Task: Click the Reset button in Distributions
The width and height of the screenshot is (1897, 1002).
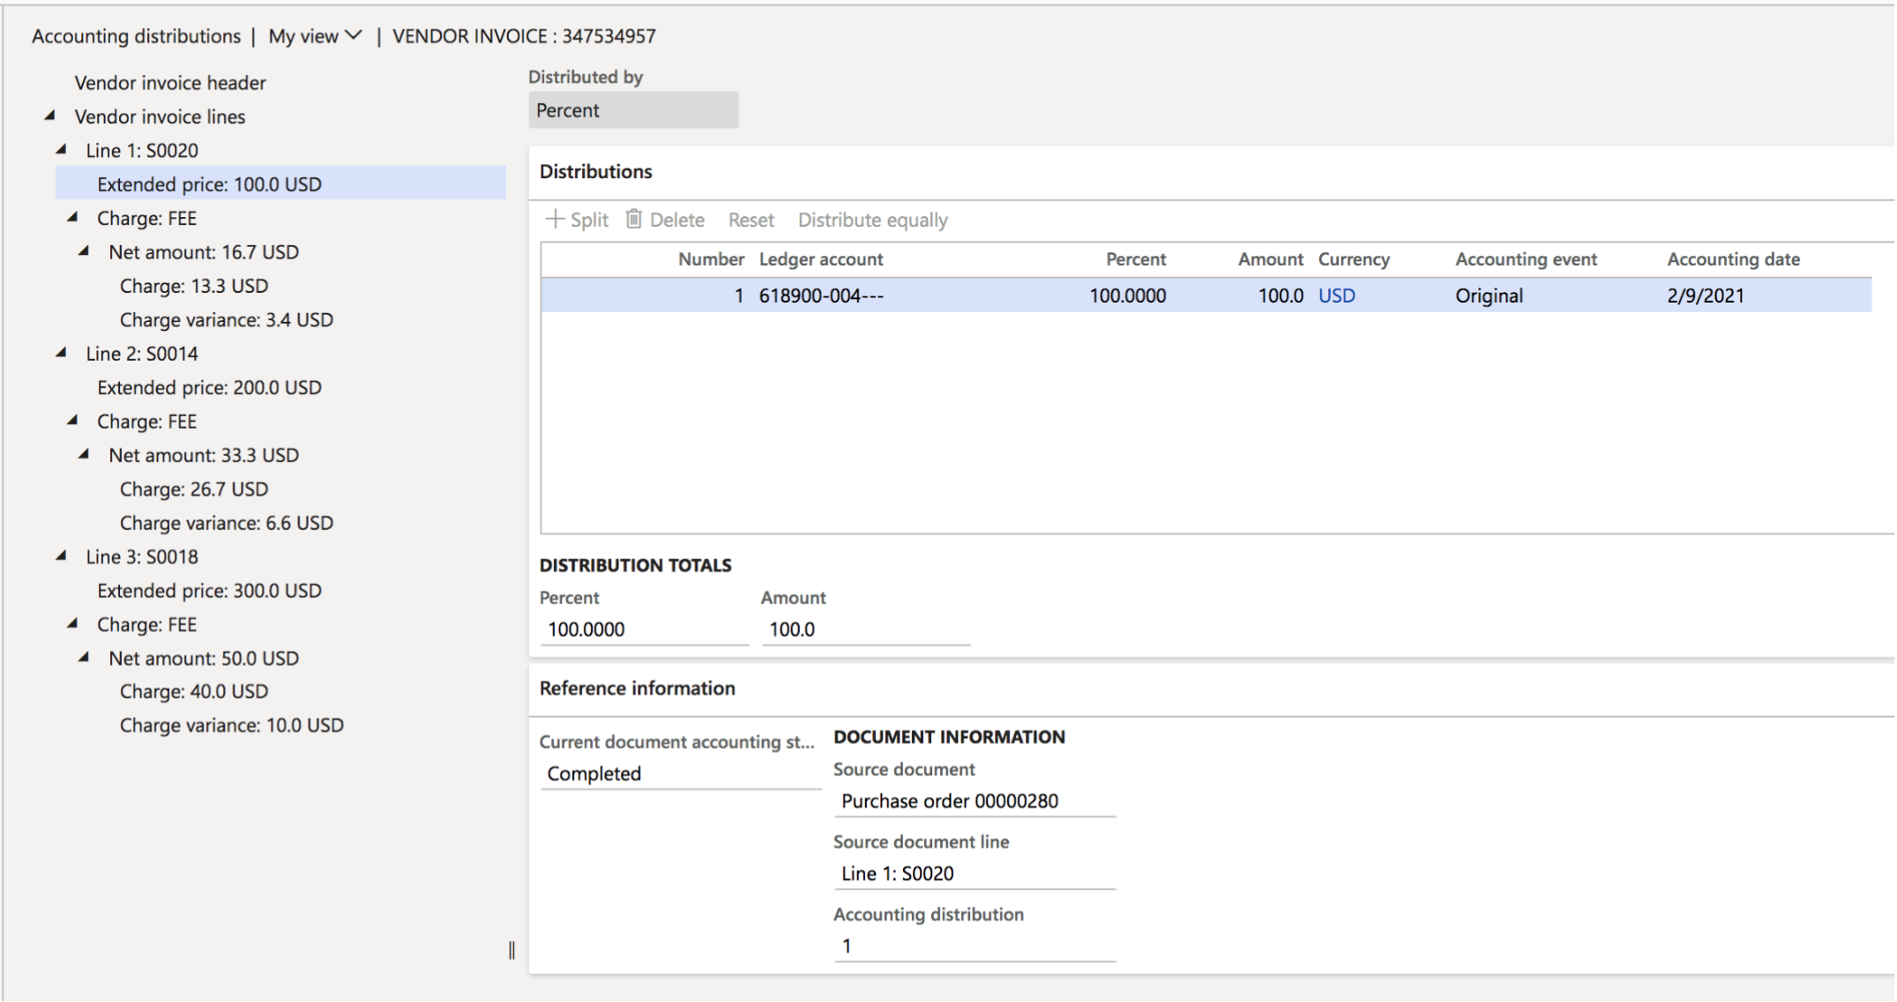Action: coord(751,220)
